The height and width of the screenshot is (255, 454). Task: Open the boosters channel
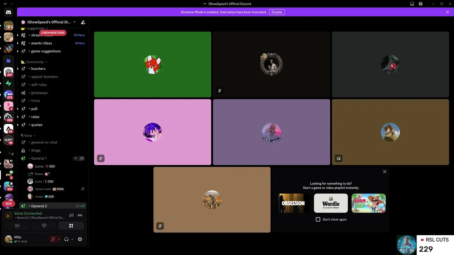tap(53, 69)
